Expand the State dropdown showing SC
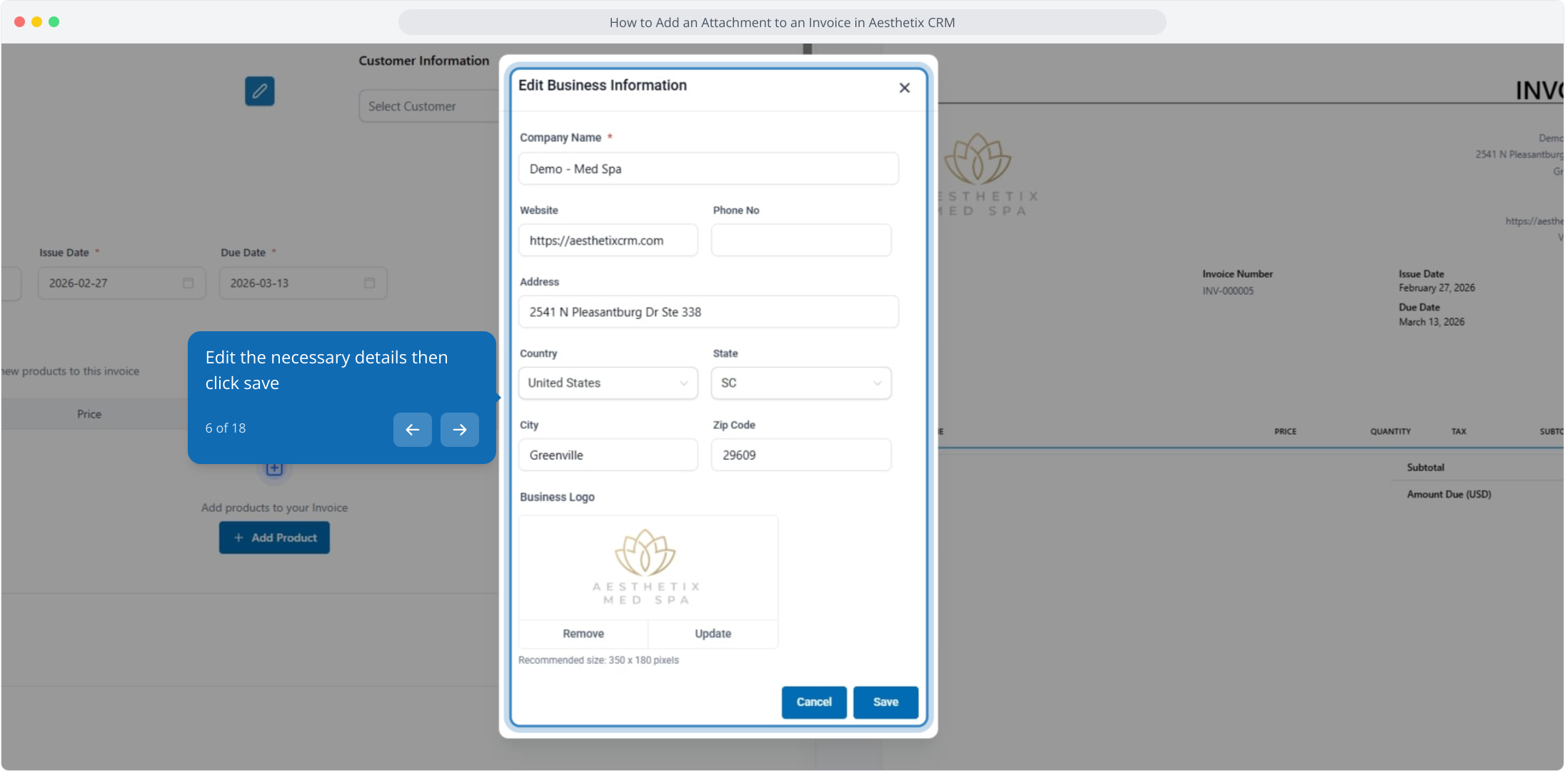 pos(800,383)
